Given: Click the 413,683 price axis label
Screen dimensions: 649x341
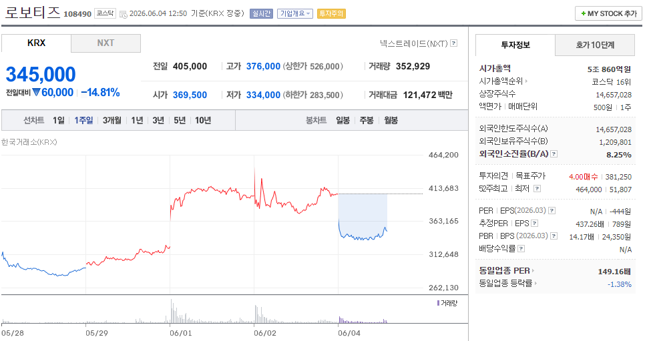Looking at the screenshot, I should pos(444,188).
